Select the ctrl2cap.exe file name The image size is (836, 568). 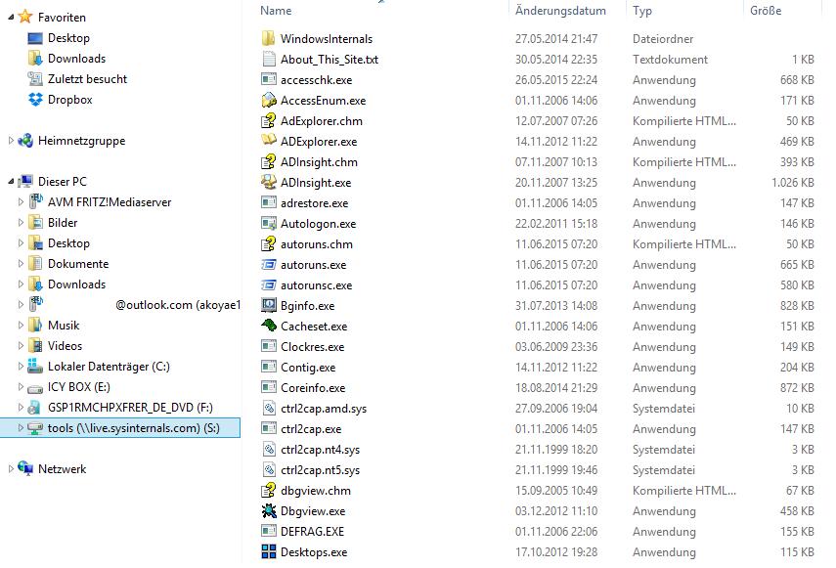click(x=310, y=429)
